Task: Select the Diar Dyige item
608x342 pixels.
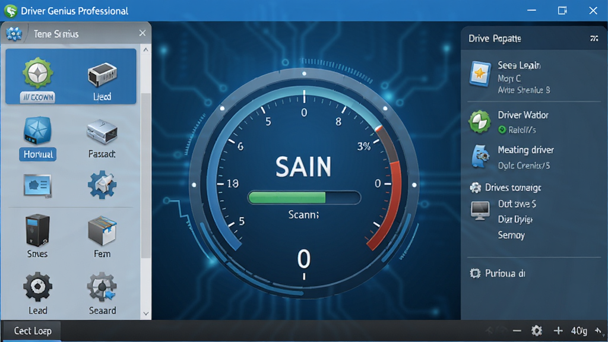Action: coord(515,220)
